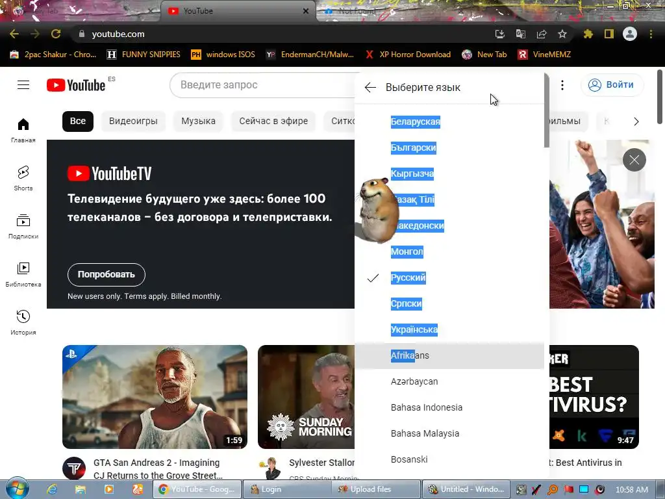Open the windows ISOS bookmark
Screen dimensions: 665x499
(x=223, y=55)
